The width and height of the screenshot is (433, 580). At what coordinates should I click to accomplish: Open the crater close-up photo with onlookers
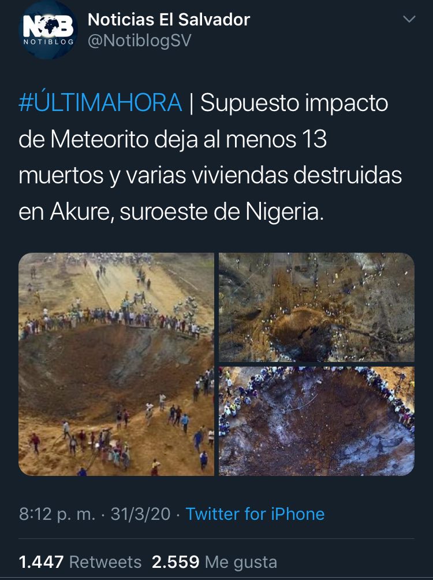coord(316,422)
